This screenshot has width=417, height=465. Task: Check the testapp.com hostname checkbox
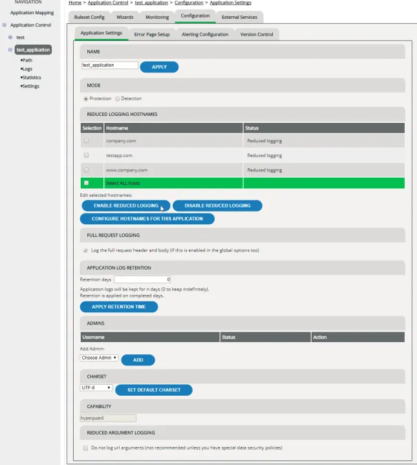[86, 155]
